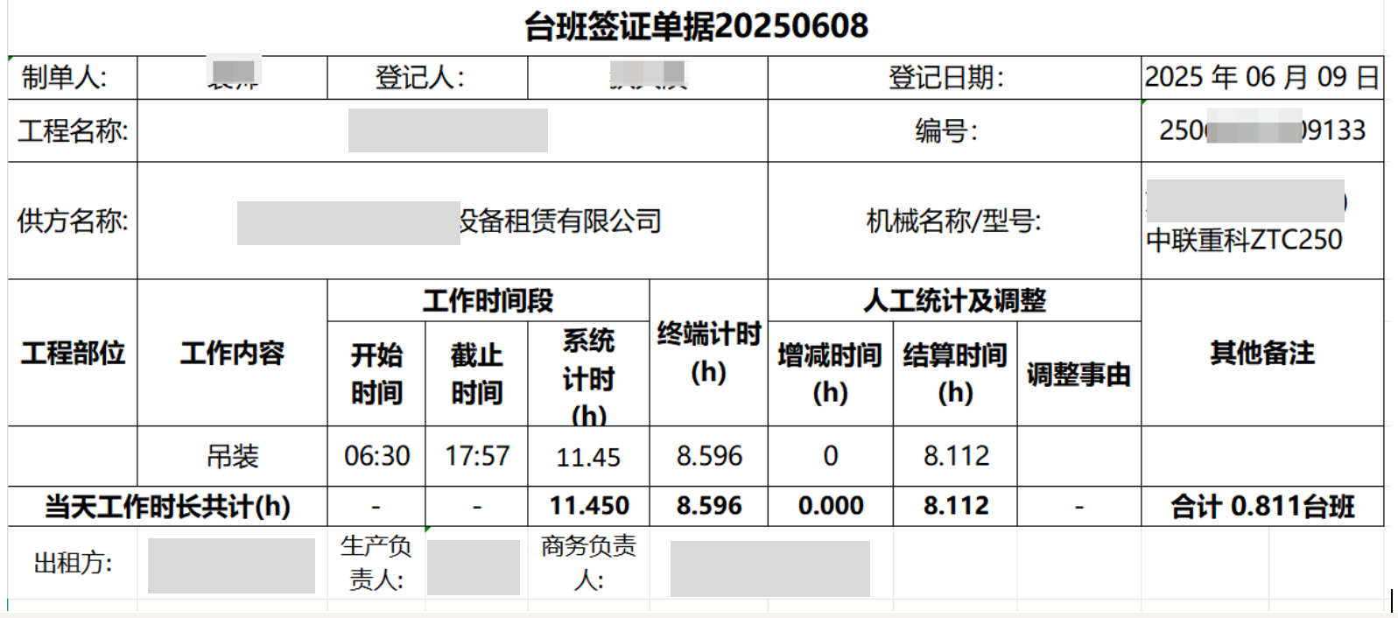Click the 结算时间(h) column header

pyautogui.click(x=955, y=374)
